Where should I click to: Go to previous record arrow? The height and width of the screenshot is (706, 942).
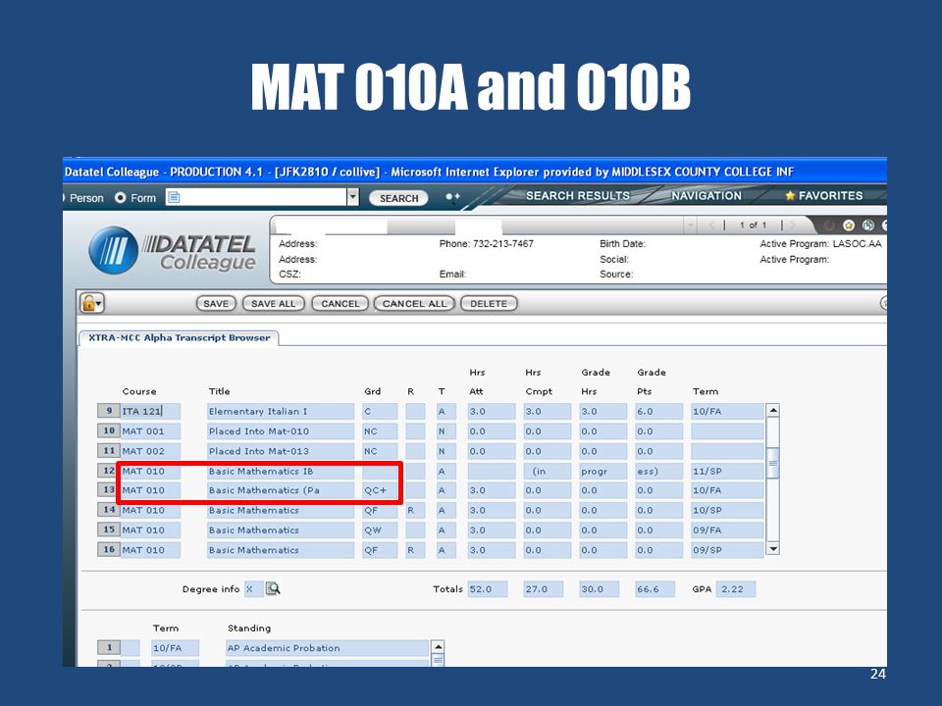pyautogui.click(x=712, y=226)
